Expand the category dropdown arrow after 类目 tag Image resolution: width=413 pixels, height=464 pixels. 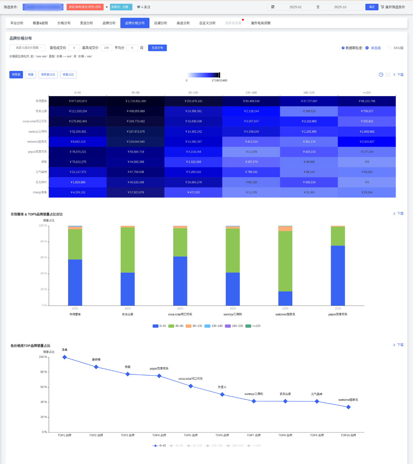[107, 7]
